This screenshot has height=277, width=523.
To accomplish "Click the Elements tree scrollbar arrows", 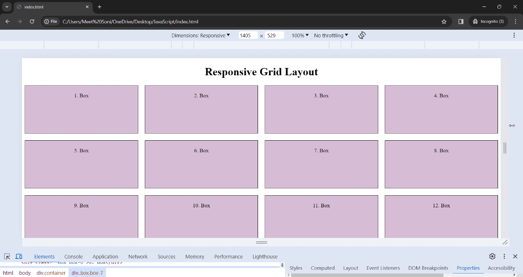I will 282,265.
